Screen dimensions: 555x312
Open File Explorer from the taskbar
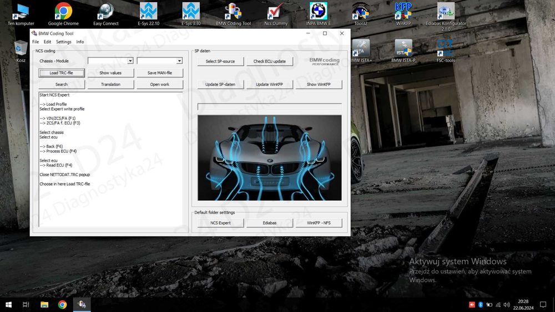(x=44, y=304)
